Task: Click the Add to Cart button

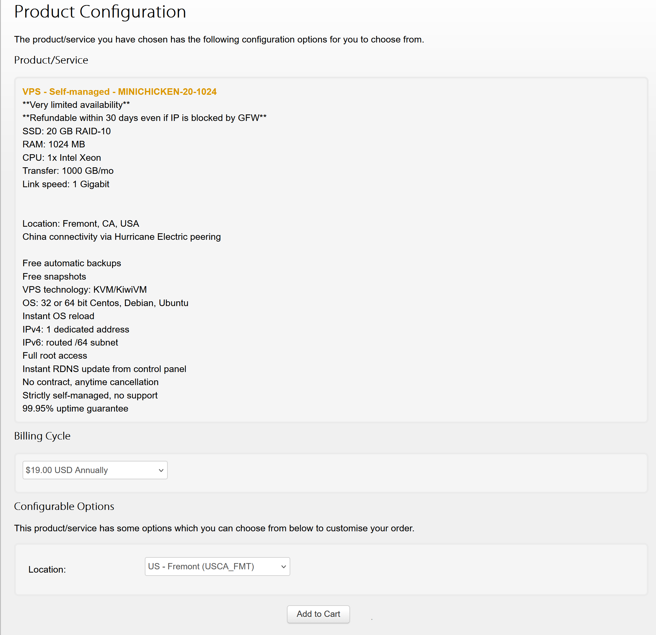Action: point(318,614)
